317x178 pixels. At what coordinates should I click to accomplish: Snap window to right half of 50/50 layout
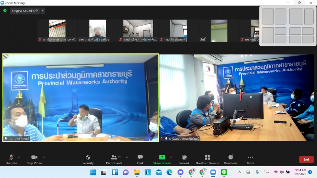point(281,16)
